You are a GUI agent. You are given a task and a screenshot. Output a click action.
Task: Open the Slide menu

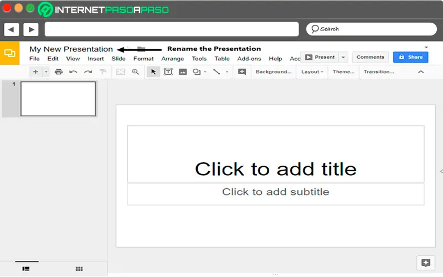pyautogui.click(x=119, y=59)
